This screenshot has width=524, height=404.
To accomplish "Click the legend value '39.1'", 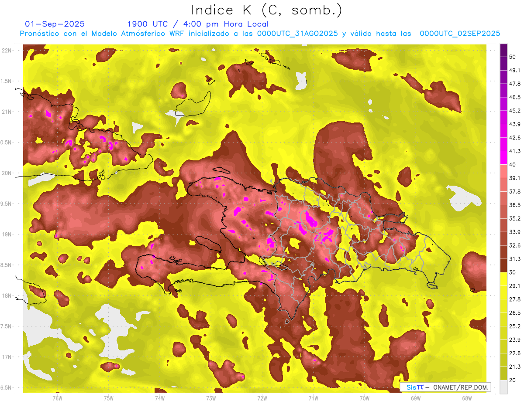I will coord(515,178).
